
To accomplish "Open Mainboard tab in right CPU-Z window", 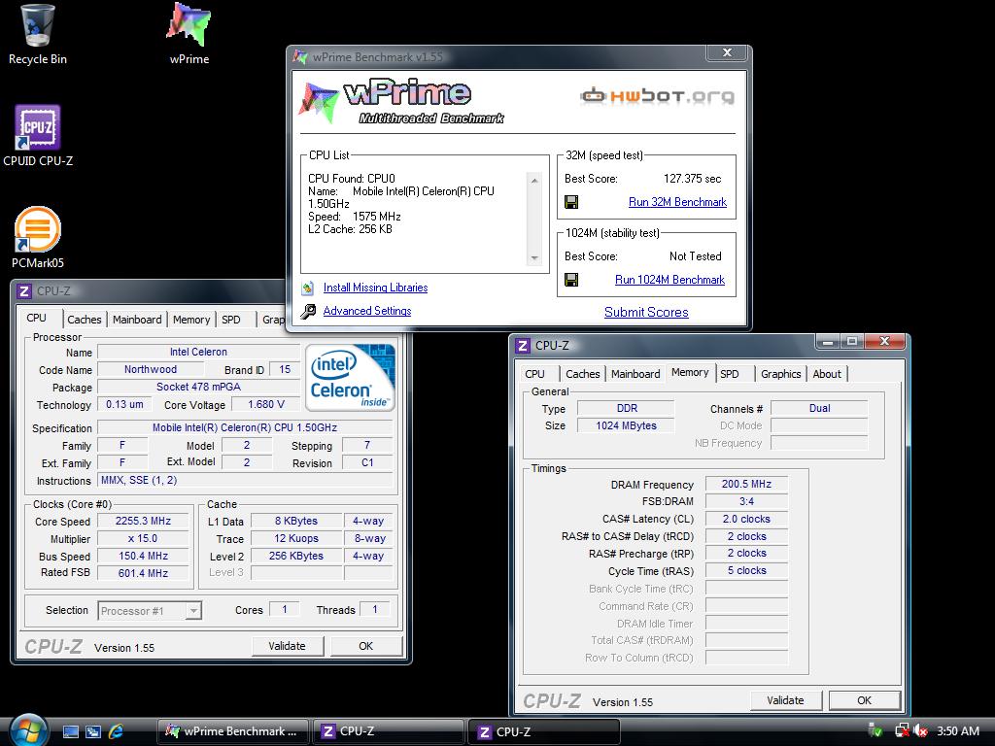I will click(x=635, y=374).
